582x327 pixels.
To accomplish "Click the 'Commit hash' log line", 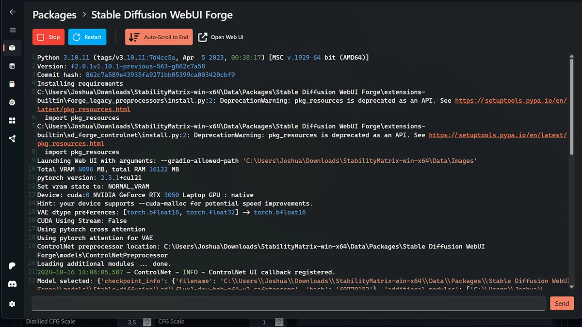I will click(x=136, y=75).
